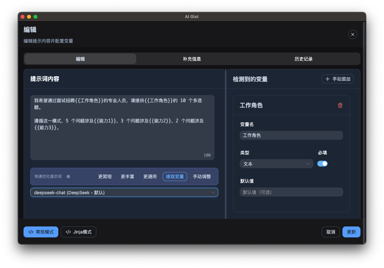384x268 pixels.
Task: Open the quick optimization settings gear icon
Action: 68,177
